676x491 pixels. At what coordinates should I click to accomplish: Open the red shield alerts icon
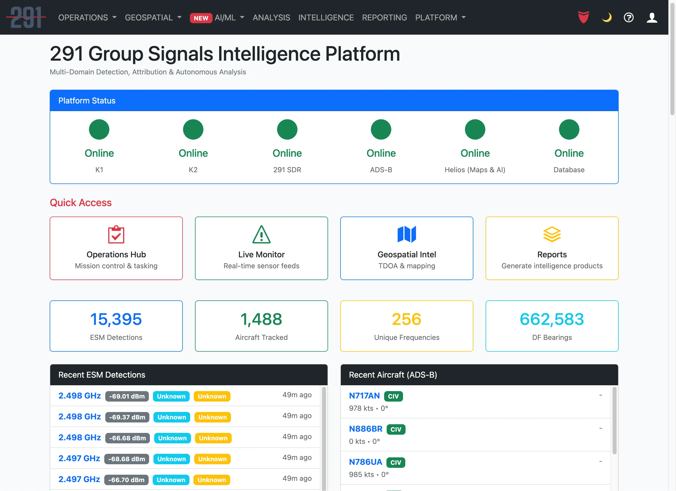[x=583, y=17]
